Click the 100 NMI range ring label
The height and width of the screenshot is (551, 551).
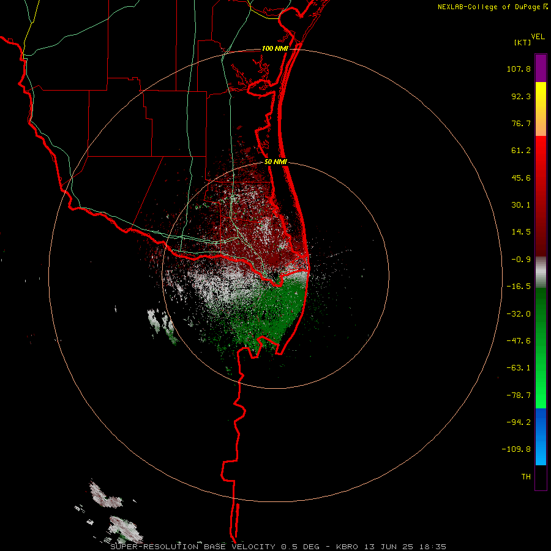pyautogui.click(x=275, y=48)
